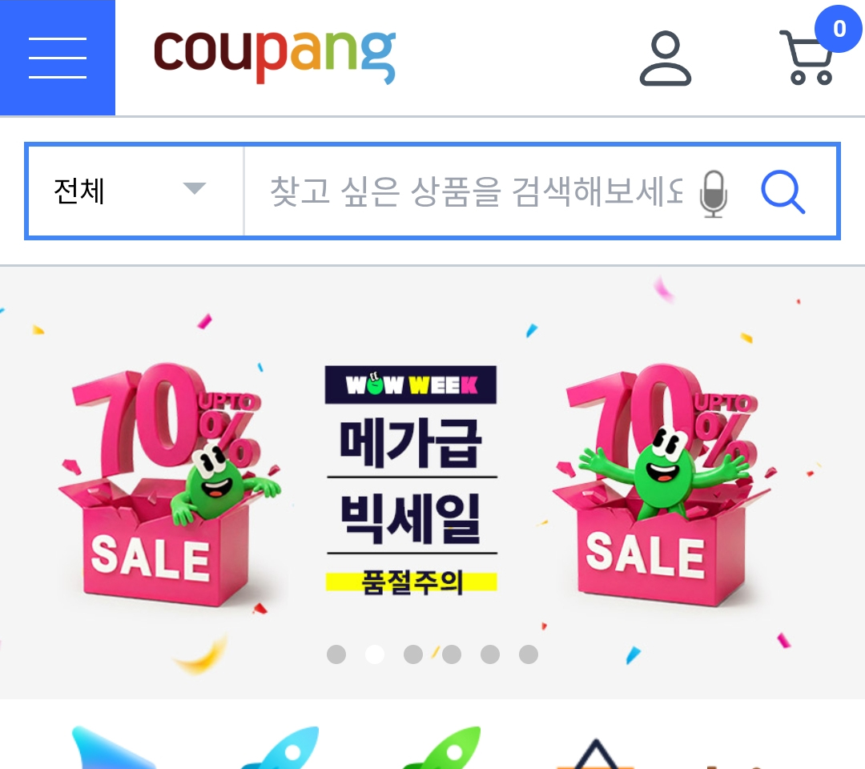Submit search with magnifying glass icon
865x769 pixels.
pyautogui.click(x=783, y=191)
